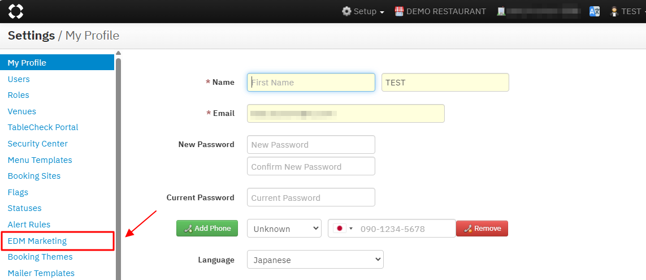Open the TEST user account menu

(628, 11)
